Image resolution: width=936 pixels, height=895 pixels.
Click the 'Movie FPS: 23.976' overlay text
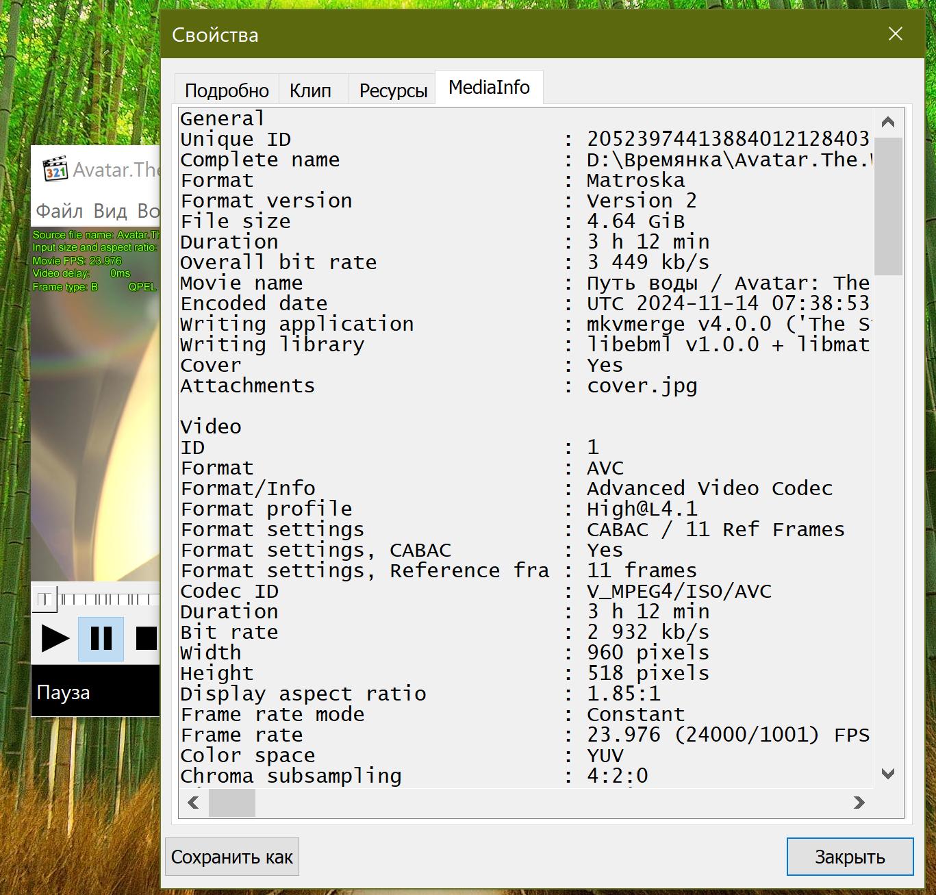click(77, 261)
